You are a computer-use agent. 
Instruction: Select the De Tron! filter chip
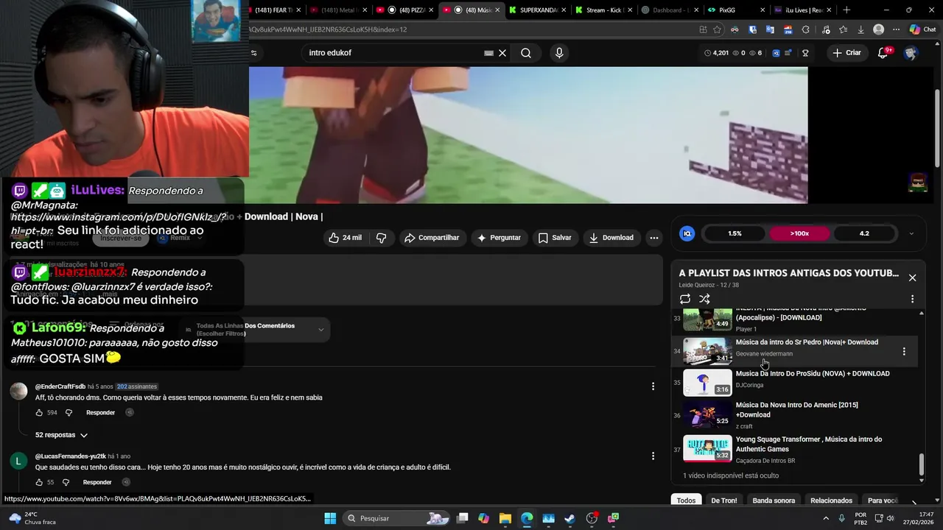(723, 501)
